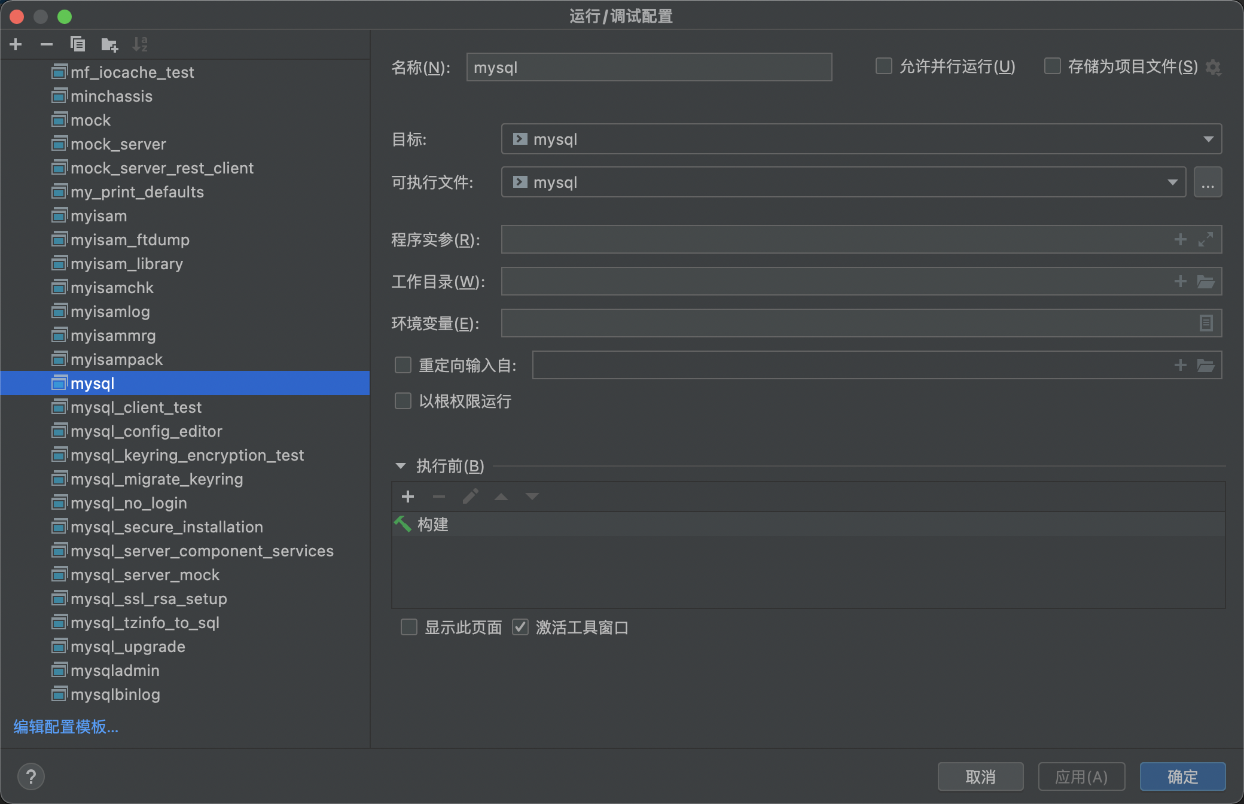This screenshot has width=1244, height=804.
Task: Click browse button for executable file
Action: coord(1208,182)
